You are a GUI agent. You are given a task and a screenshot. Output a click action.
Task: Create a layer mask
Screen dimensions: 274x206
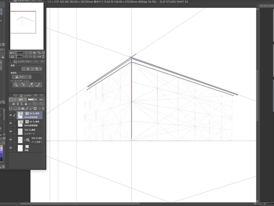click(x=35, y=108)
